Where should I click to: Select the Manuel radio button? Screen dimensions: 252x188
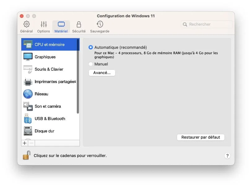[91, 64]
